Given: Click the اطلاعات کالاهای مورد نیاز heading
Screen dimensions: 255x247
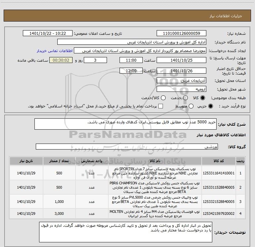Looking at the screenshot, I should pos(221,135).
